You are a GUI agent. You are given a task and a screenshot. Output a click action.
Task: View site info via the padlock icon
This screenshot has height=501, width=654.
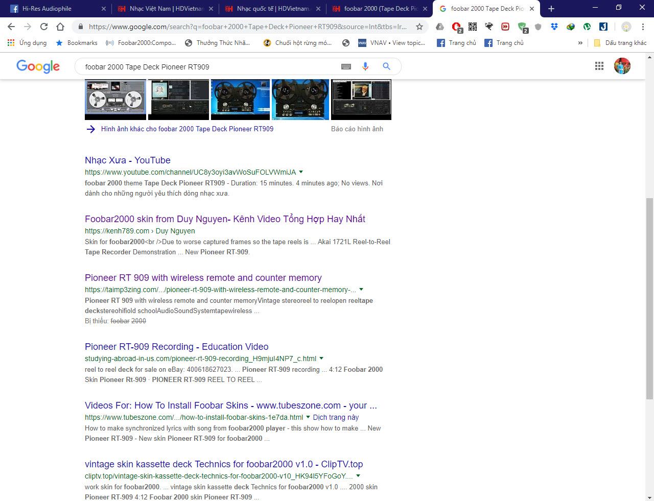[80, 27]
